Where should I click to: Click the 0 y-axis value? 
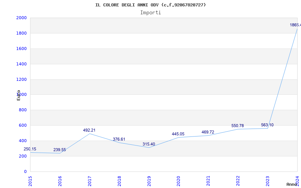[x=25, y=171]
